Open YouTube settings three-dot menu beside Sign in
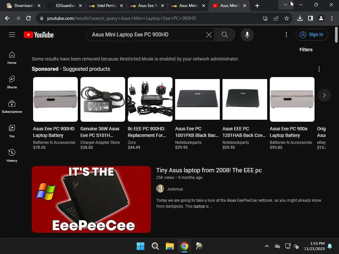Viewport: 339px width, 254px height. (x=286, y=34)
